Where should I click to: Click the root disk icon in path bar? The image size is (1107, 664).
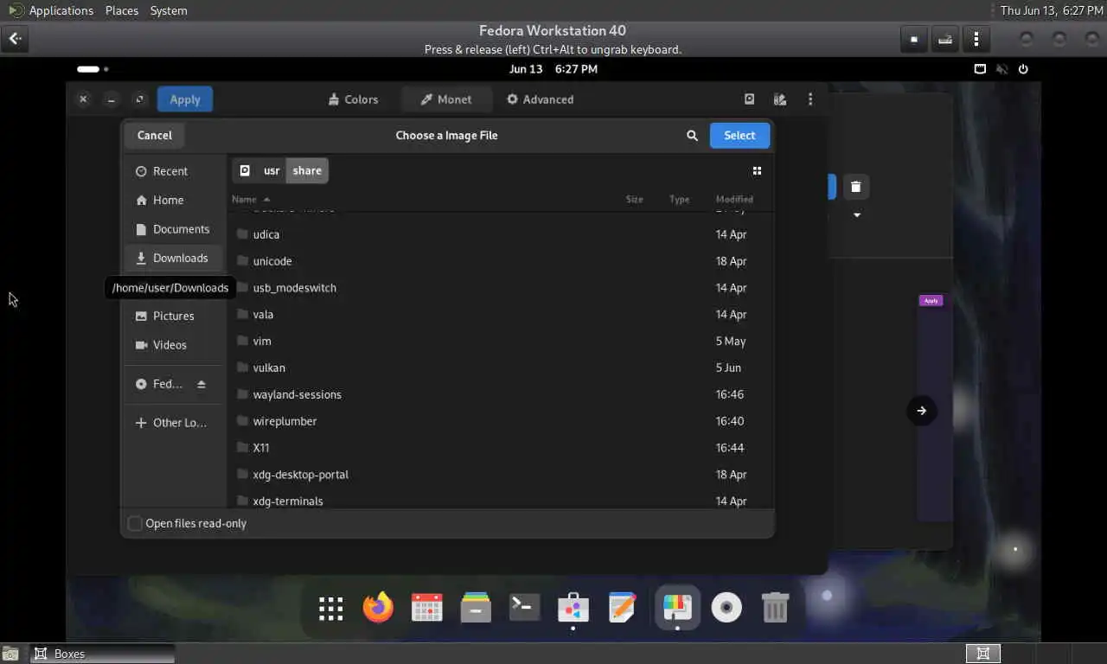245,170
